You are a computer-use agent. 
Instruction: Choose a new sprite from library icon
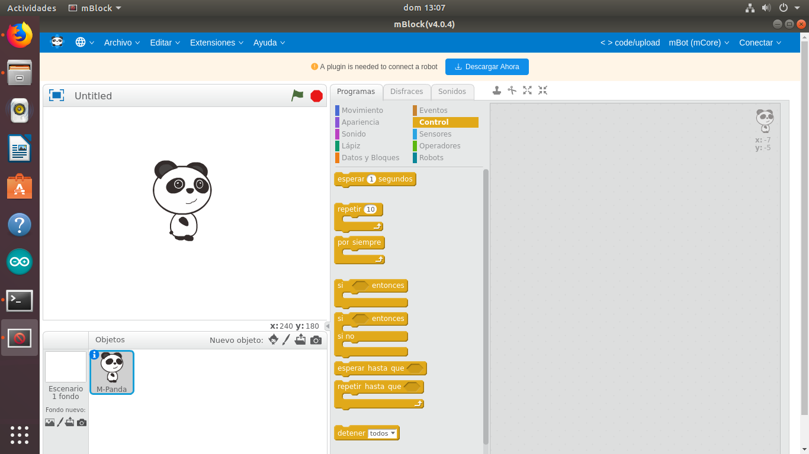(273, 340)
